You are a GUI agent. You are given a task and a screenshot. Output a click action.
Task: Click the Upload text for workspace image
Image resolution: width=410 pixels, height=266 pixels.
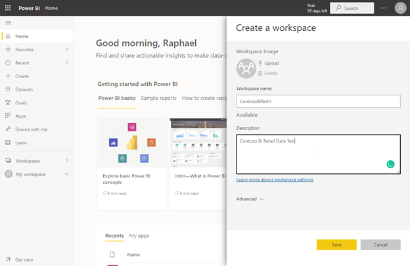tap(271, 63)
